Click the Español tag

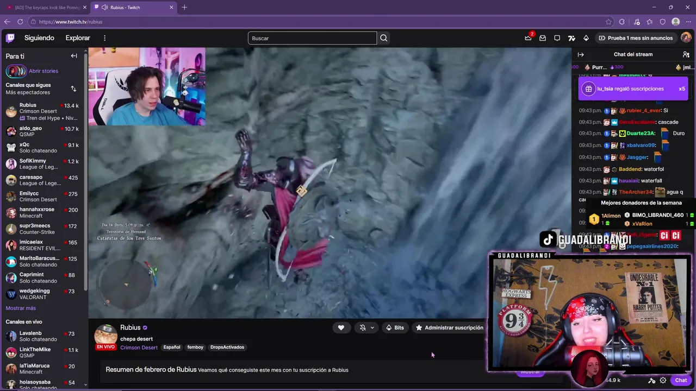pyautogui.click(x=172, y=347)
